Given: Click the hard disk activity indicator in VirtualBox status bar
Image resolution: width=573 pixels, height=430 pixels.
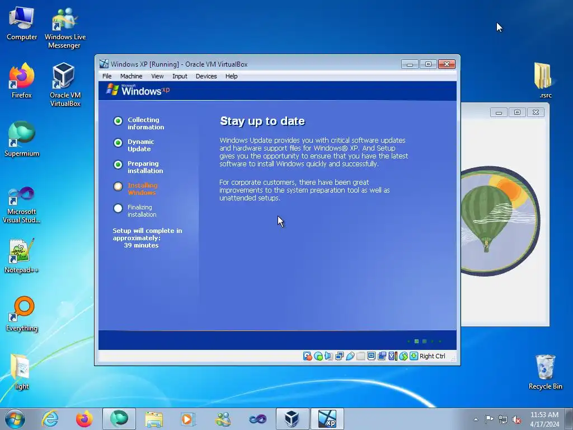Looking at the screenshot, I should [307, 356].
